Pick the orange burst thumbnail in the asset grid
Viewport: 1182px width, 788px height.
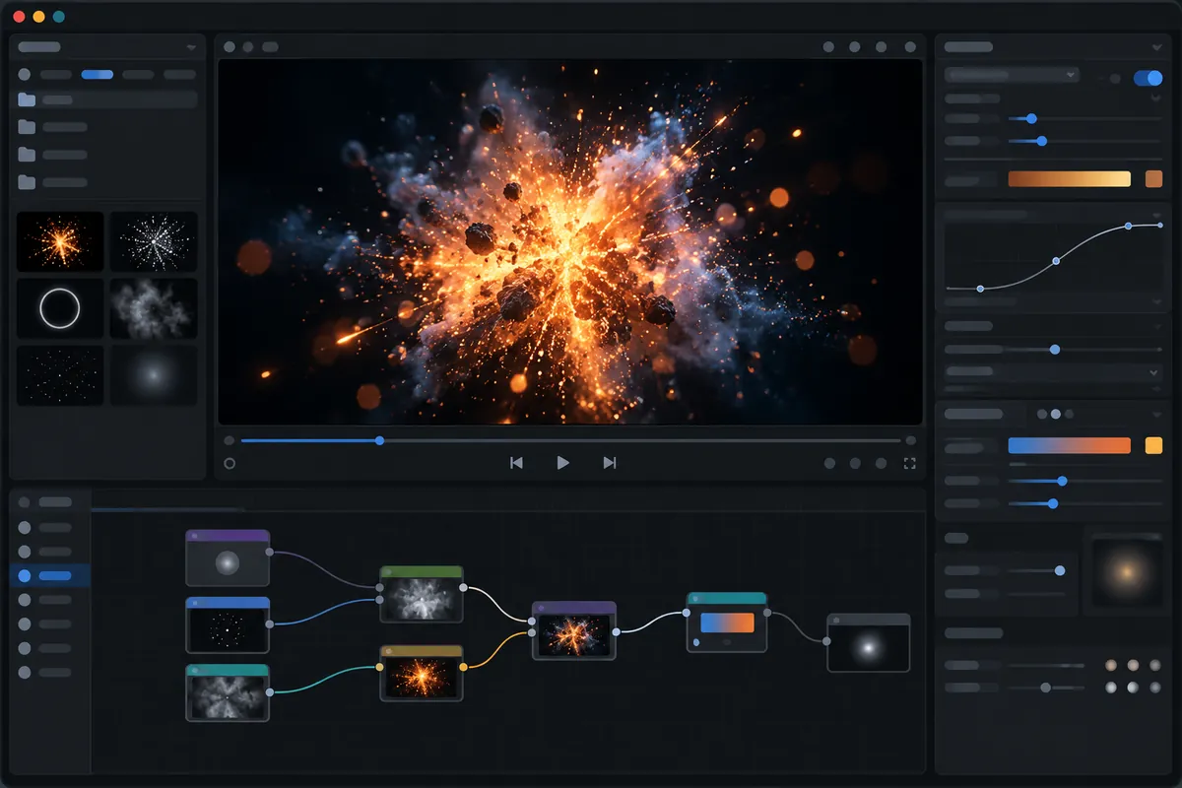click(x=60, y=241)
